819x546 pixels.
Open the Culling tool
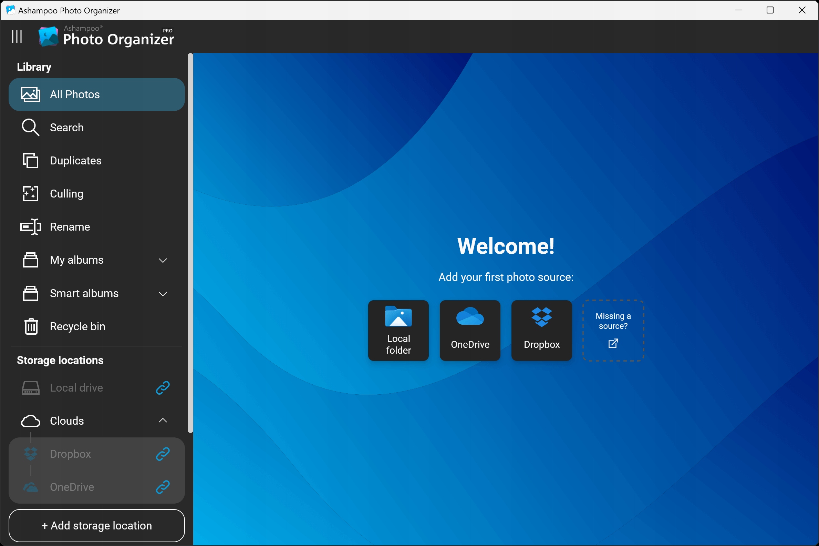pos(66,194)
